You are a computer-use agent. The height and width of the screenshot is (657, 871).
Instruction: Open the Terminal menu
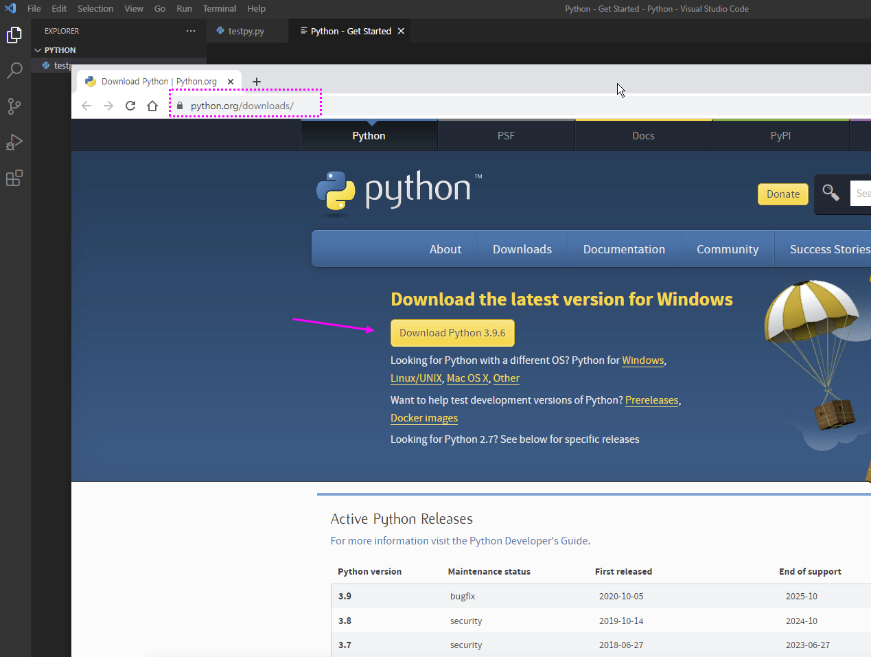220,8
